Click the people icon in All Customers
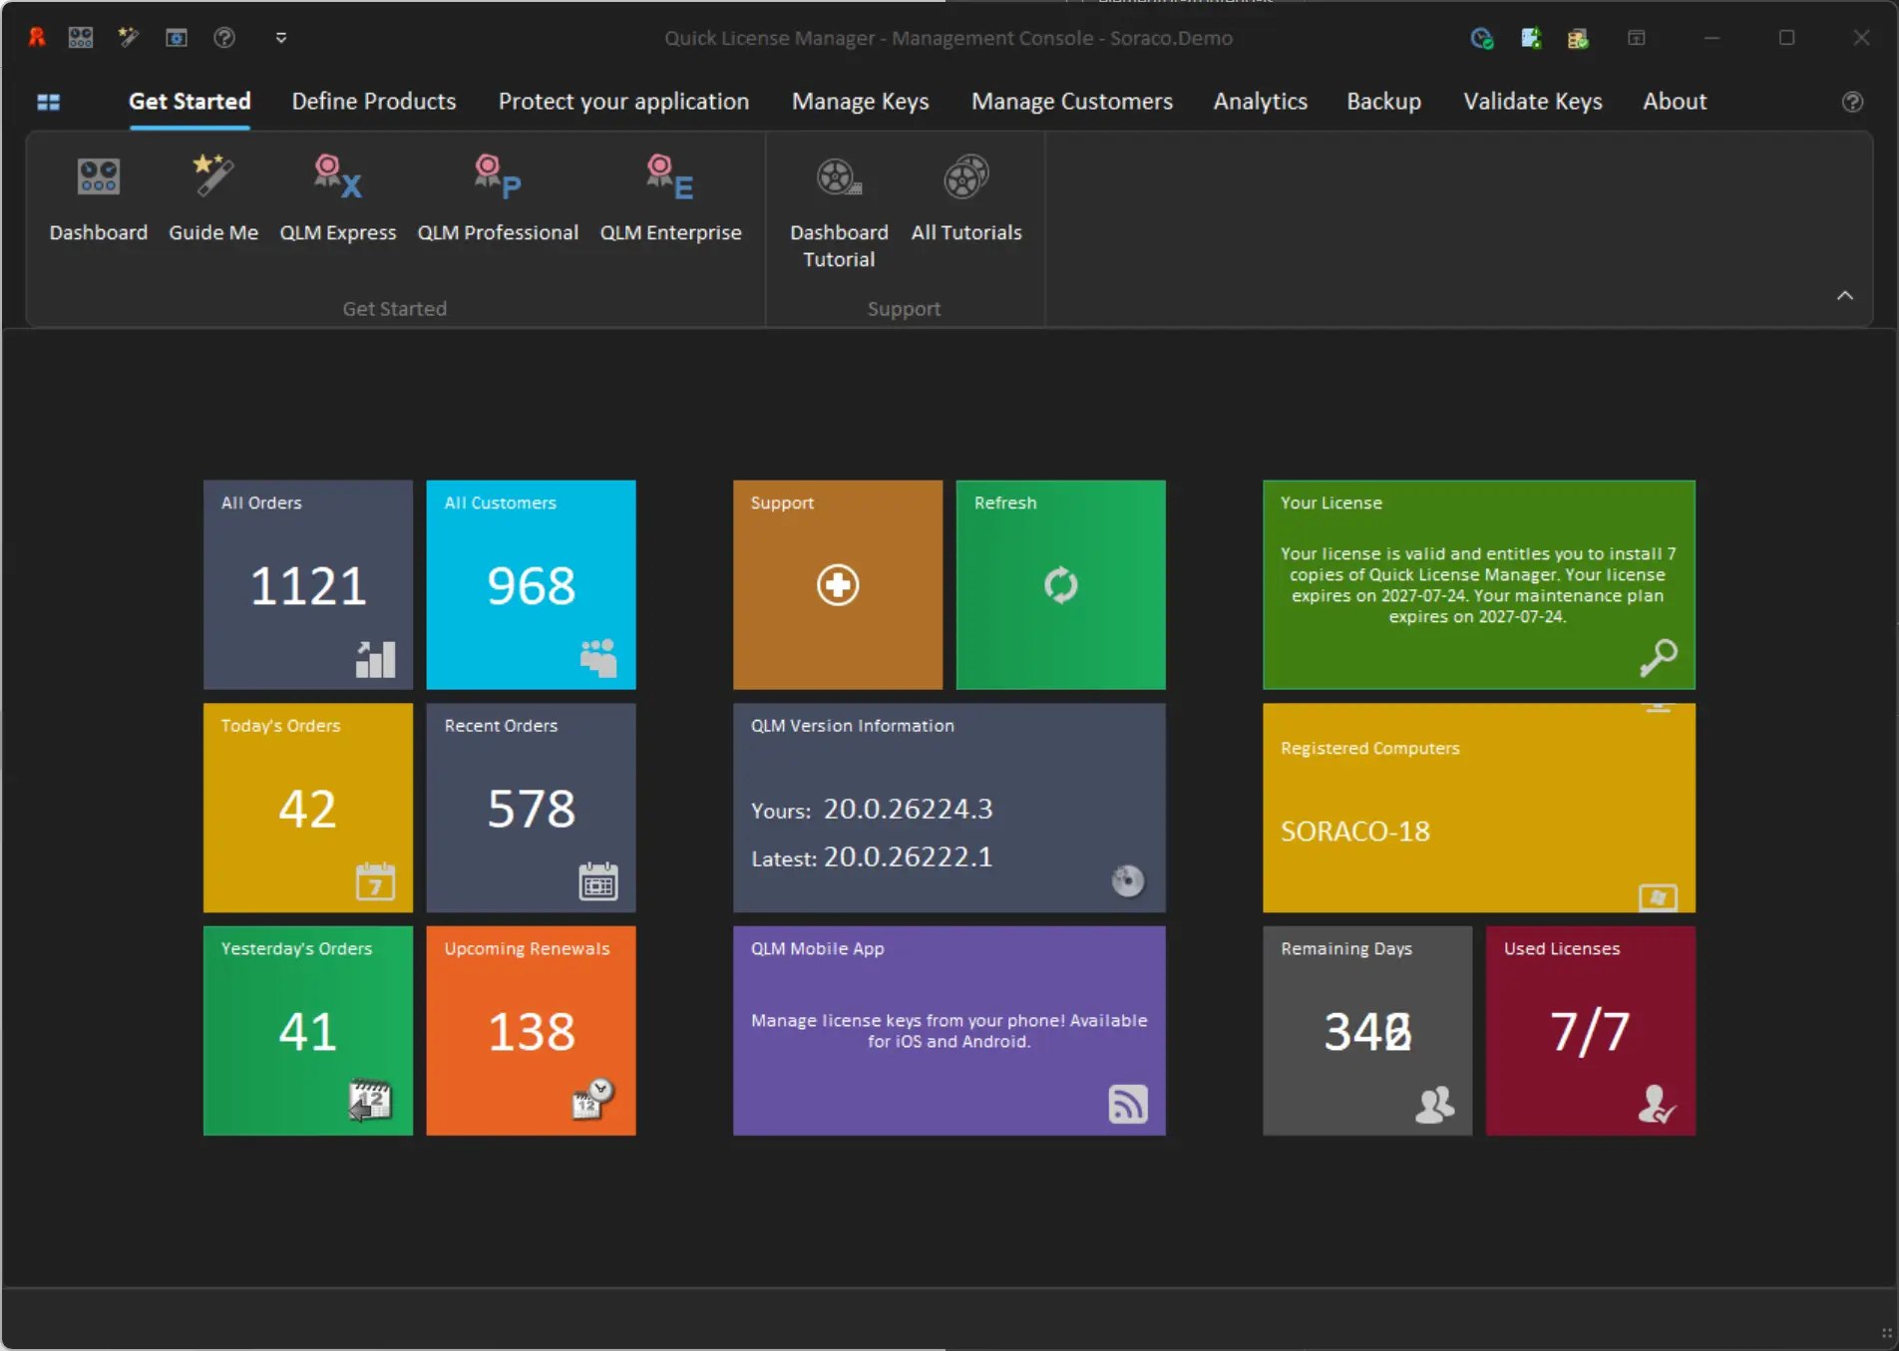 pyautogui.click(x=598, y=658)
